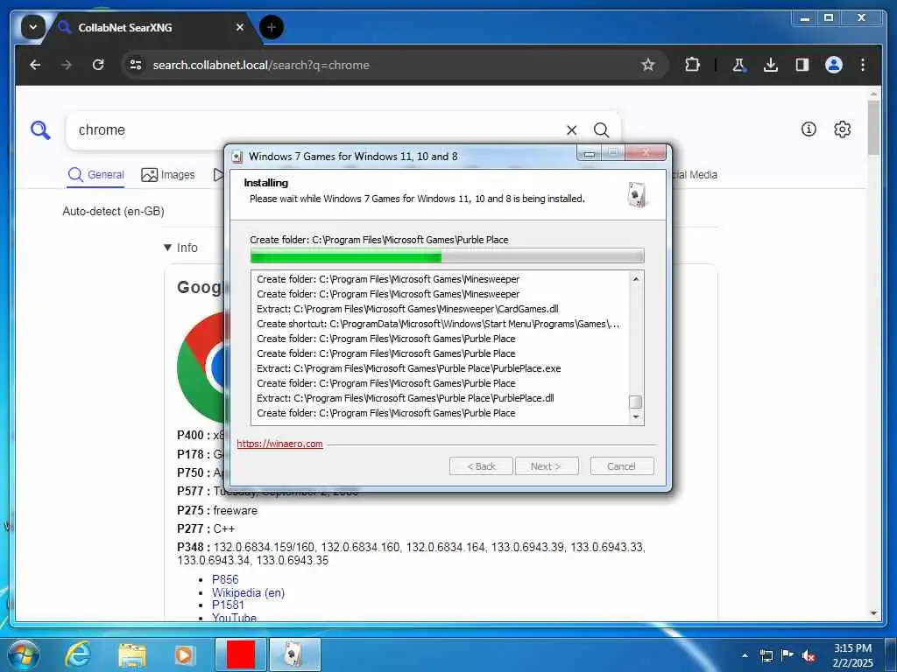Open Chrome three-dot menu
This screenshot has height=672, width=897.
pyautogui.click(x=863, y=65)
